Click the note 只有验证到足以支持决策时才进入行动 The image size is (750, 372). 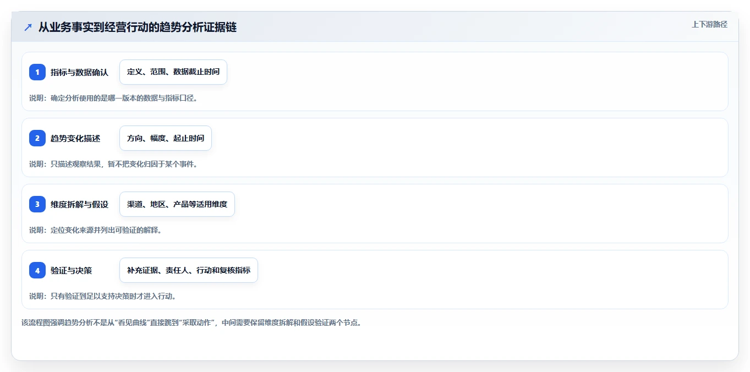pyautogui.click(x=103, y=296)
